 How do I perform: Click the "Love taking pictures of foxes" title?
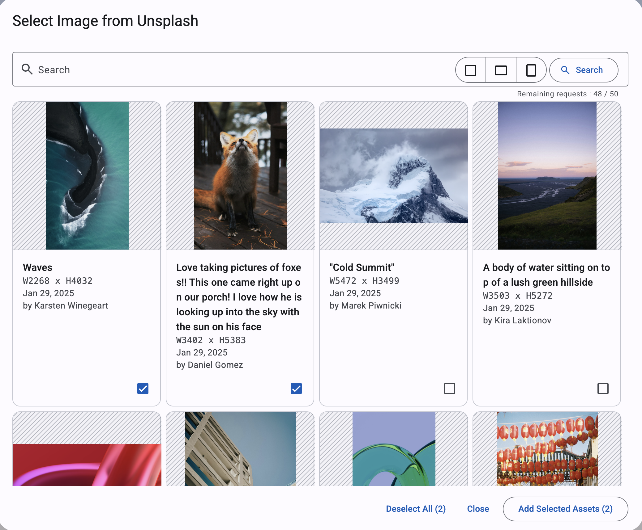click(x=239, y=297)
